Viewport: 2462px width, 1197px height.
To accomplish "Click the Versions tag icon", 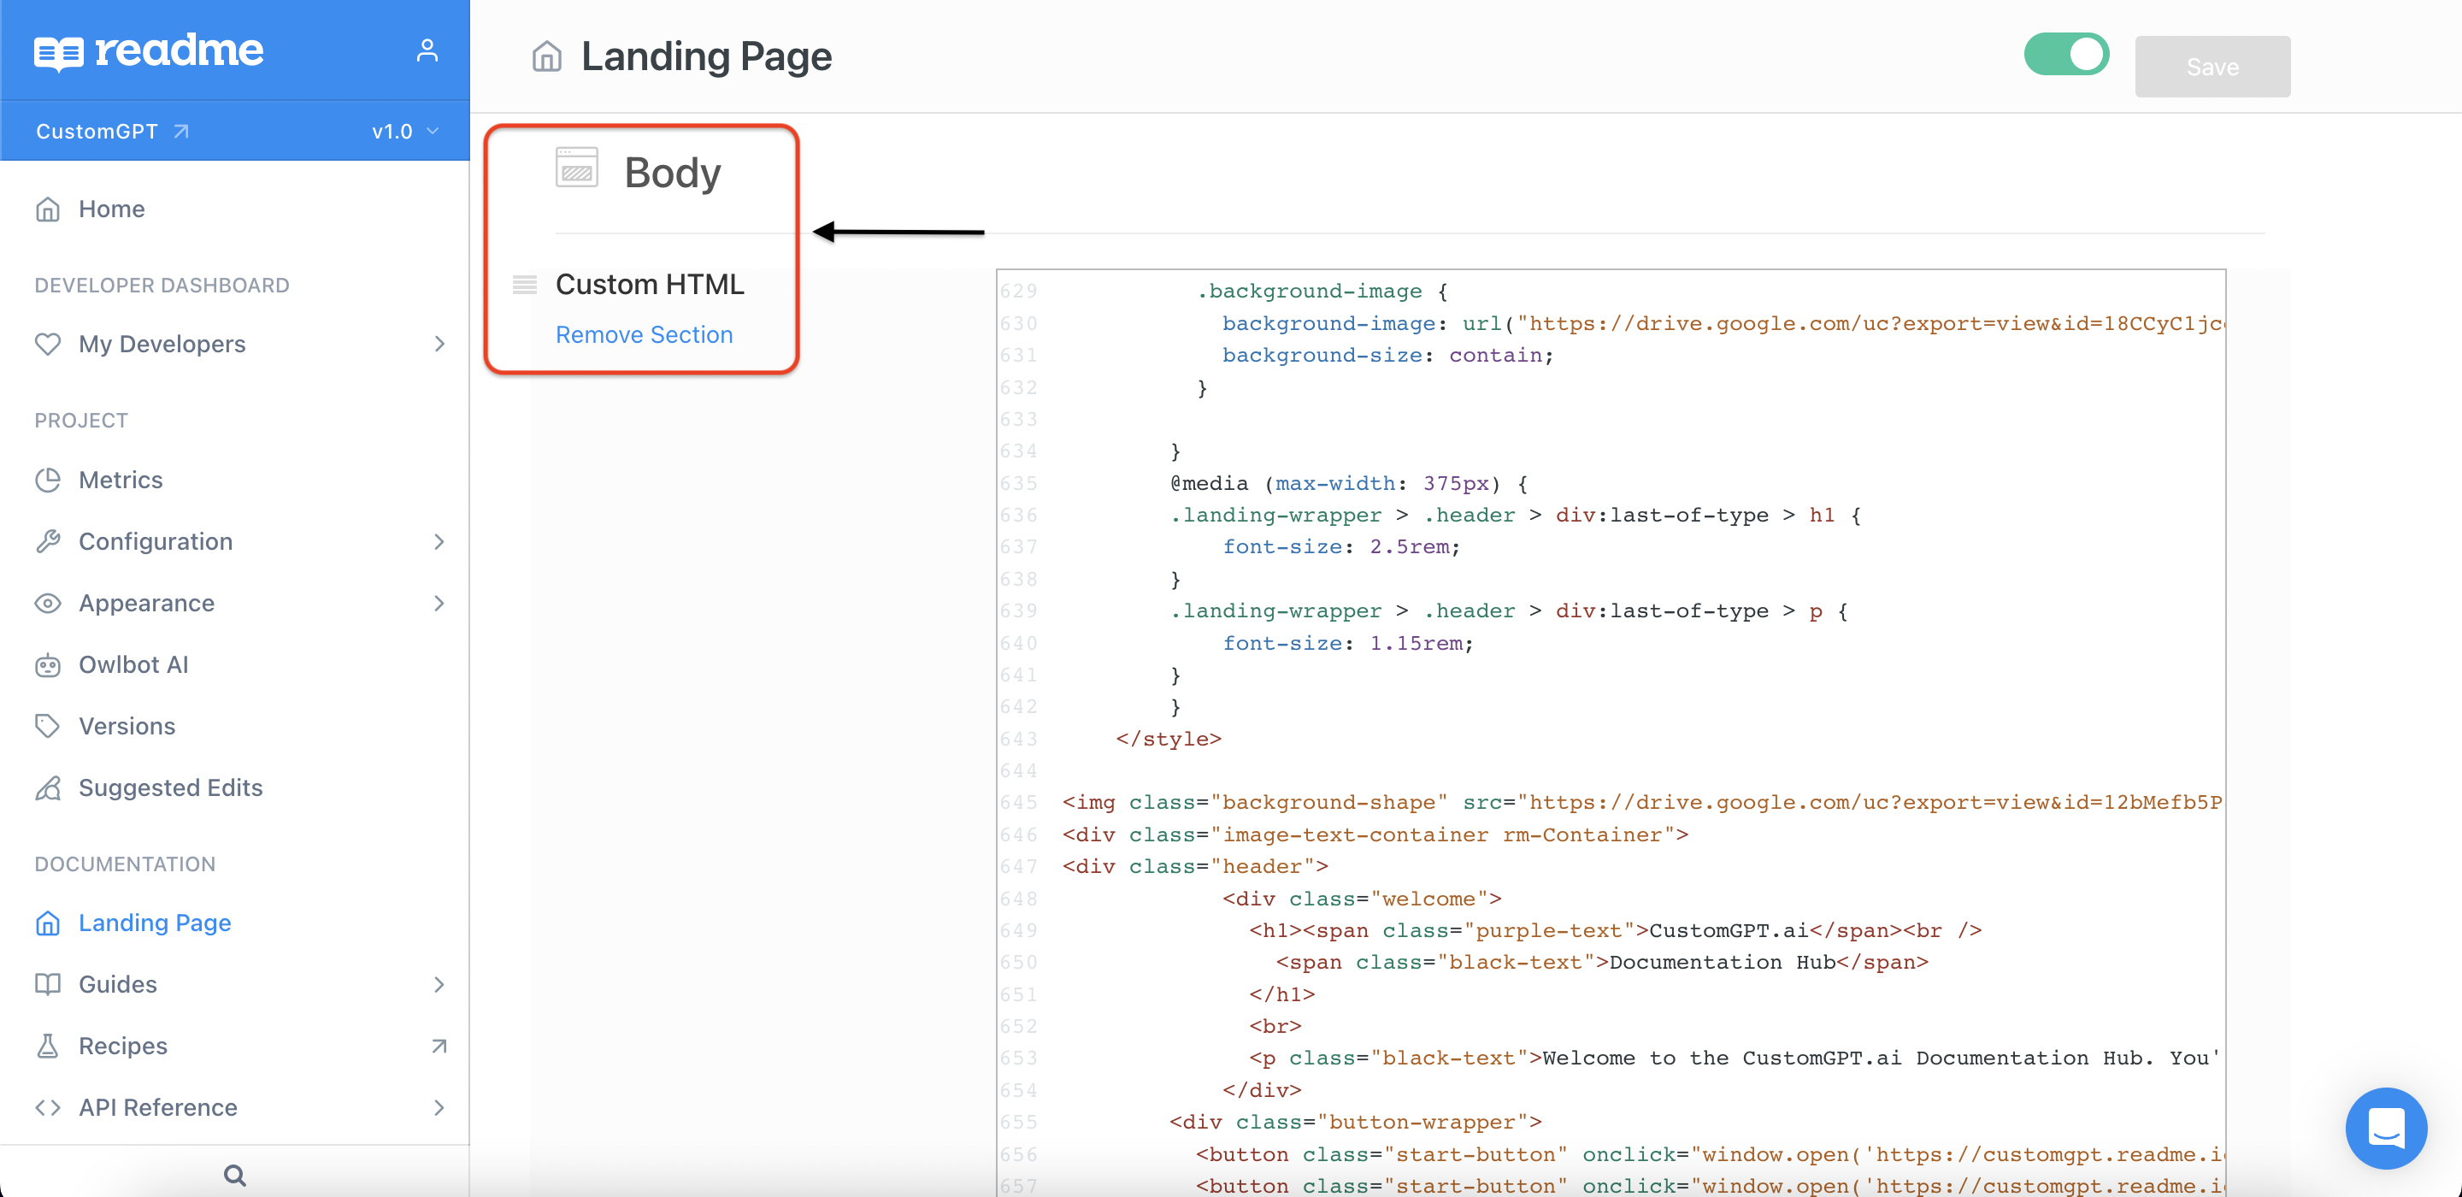I will click(x=48, y=726).
